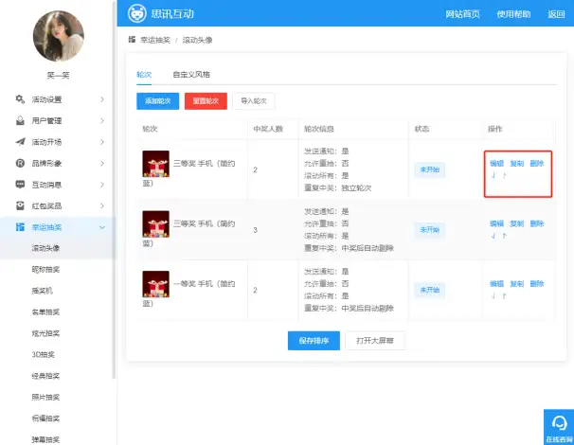Expand the 品牌形象 menu chevron
This screenshot has height=445, width=574.
pos(102,163)
